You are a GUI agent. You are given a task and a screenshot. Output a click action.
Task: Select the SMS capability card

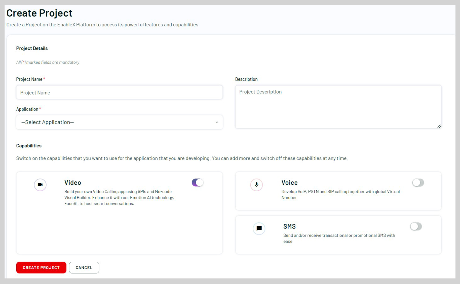coord(338,235)
